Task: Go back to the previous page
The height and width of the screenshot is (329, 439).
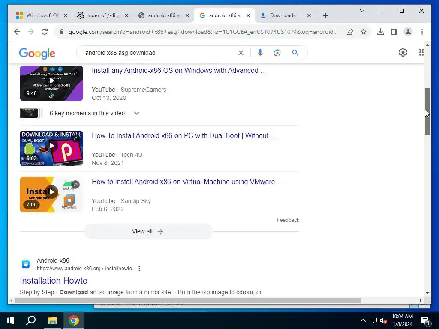Action: pyautogui.click(x=17, y=32)
